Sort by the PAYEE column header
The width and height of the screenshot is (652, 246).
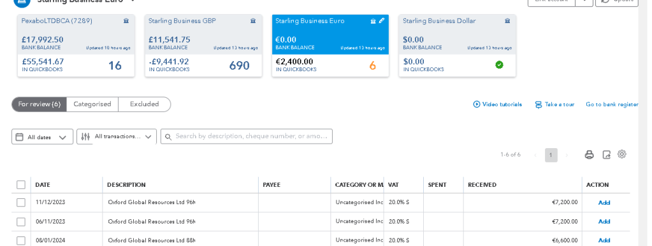(x=272, y=184)
